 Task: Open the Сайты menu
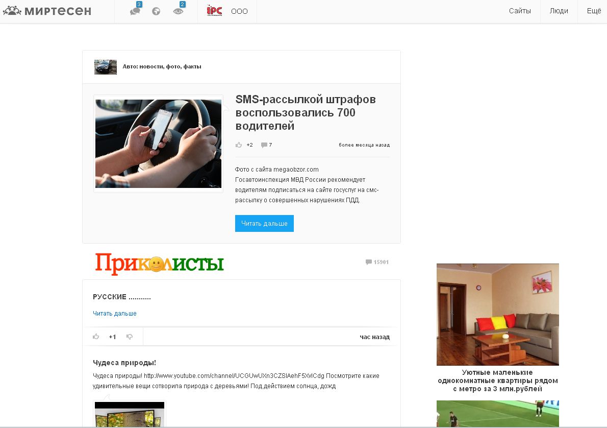pos(520,11)
